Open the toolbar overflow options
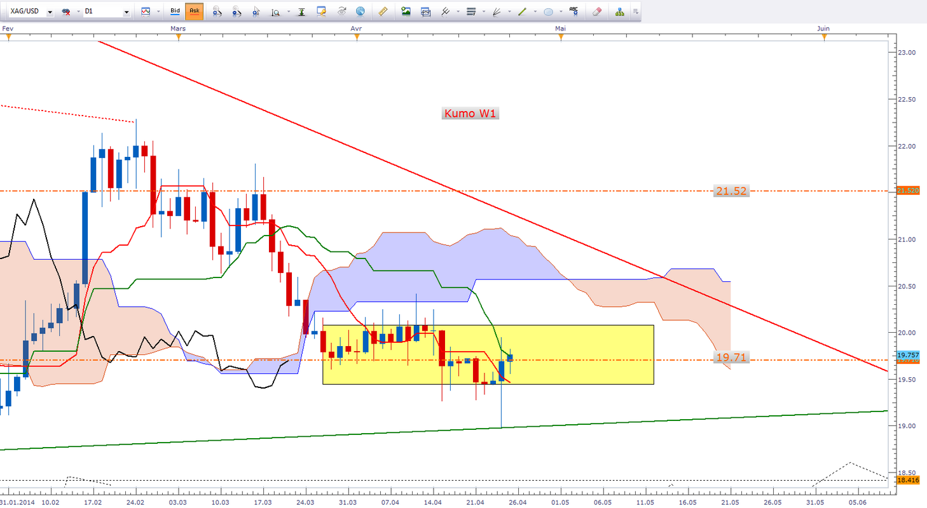 coord(635,12)
